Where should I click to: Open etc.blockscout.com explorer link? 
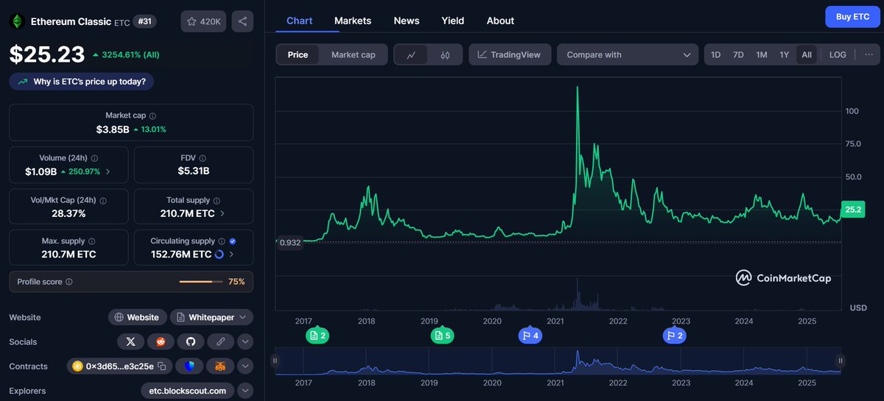tap(188, 390)
